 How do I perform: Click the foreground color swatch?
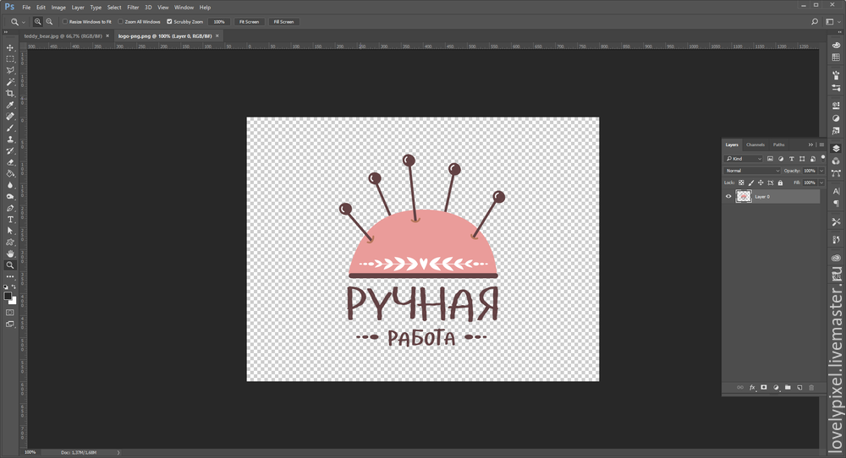click(x=8, y=296)
